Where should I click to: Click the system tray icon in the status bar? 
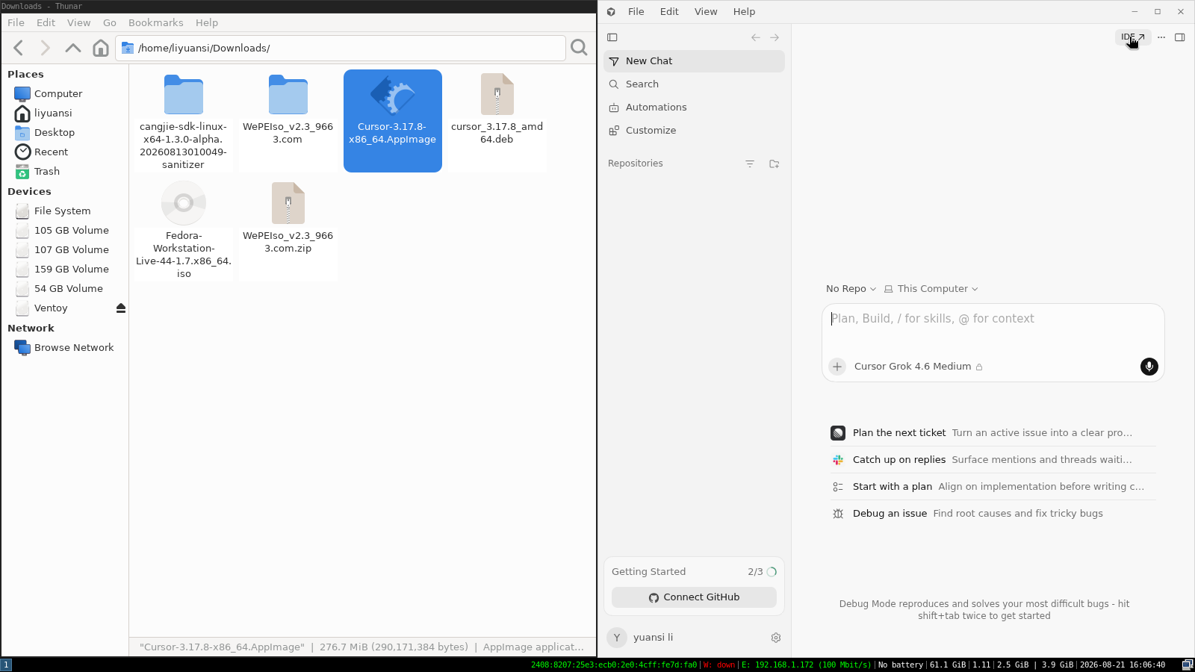pyautogui.click(x=1188, y=665)
